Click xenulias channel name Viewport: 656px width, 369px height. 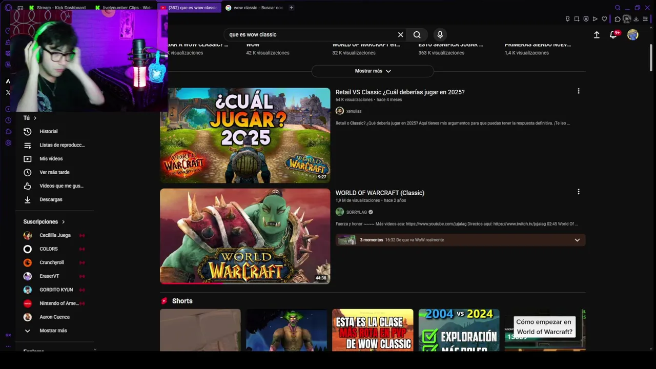pos(354,111)
